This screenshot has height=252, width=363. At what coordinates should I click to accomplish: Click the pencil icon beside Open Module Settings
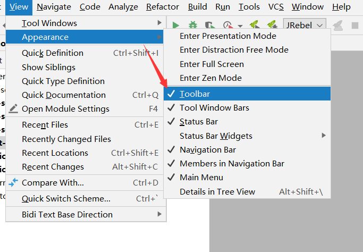tap(13, 108)
